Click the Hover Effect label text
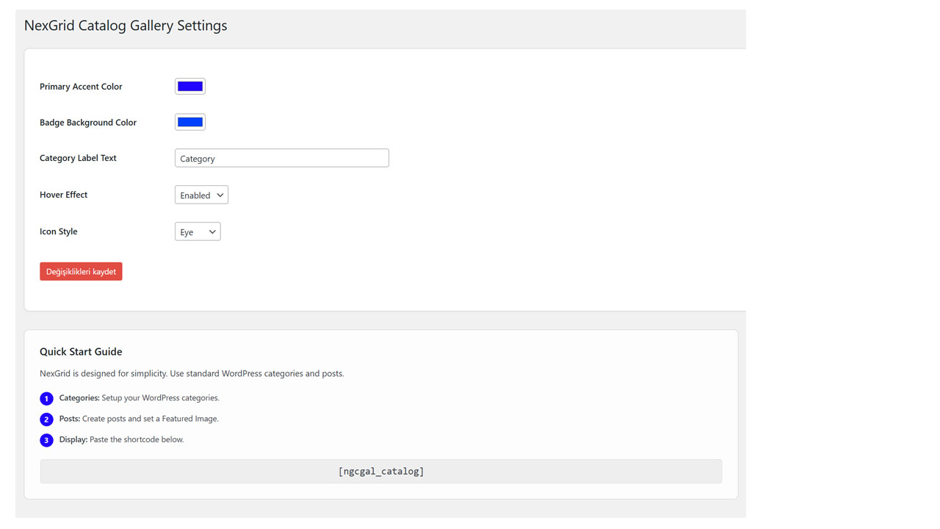This screenshot has height=529, width=940. click(x=63, y=195)
